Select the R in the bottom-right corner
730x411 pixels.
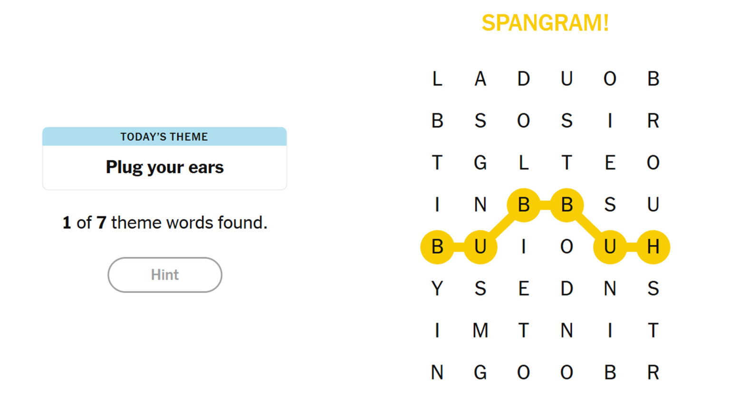point(653,372)
